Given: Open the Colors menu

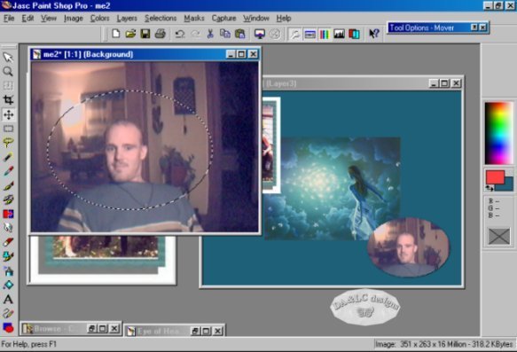Looking at the screenshot, I should 100,18.
